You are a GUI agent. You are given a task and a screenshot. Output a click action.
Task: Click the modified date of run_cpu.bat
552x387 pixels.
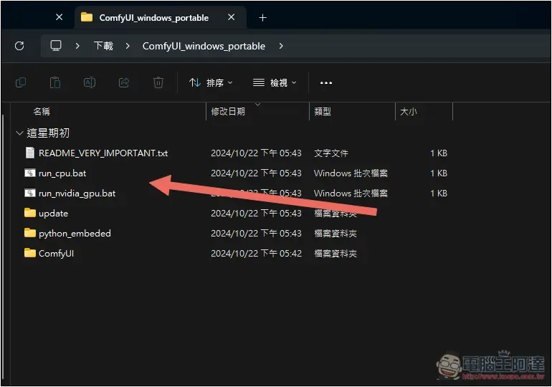coord(257,173)
